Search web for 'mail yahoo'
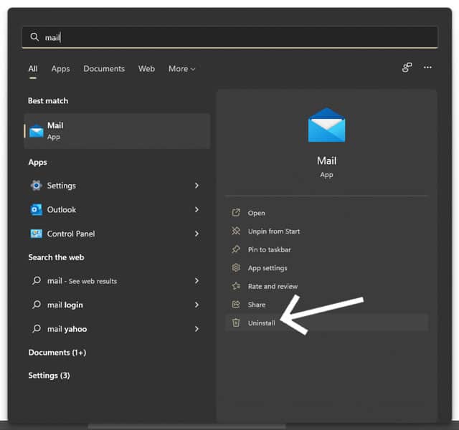Viewport: 459px width, 430px height. (x=117, y=329)
